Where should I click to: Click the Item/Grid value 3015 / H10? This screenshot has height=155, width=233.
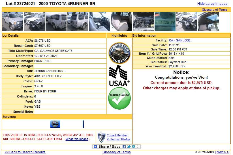[176, 54]
